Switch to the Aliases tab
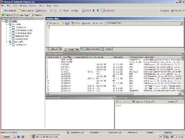The image size is (185, 139). pyautogui.click(x=106, y=49)
